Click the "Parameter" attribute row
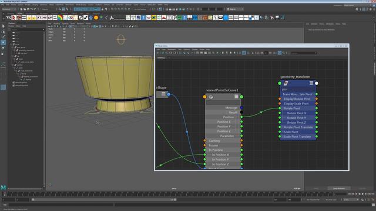The image size is (376, 211). pos(223,136)
